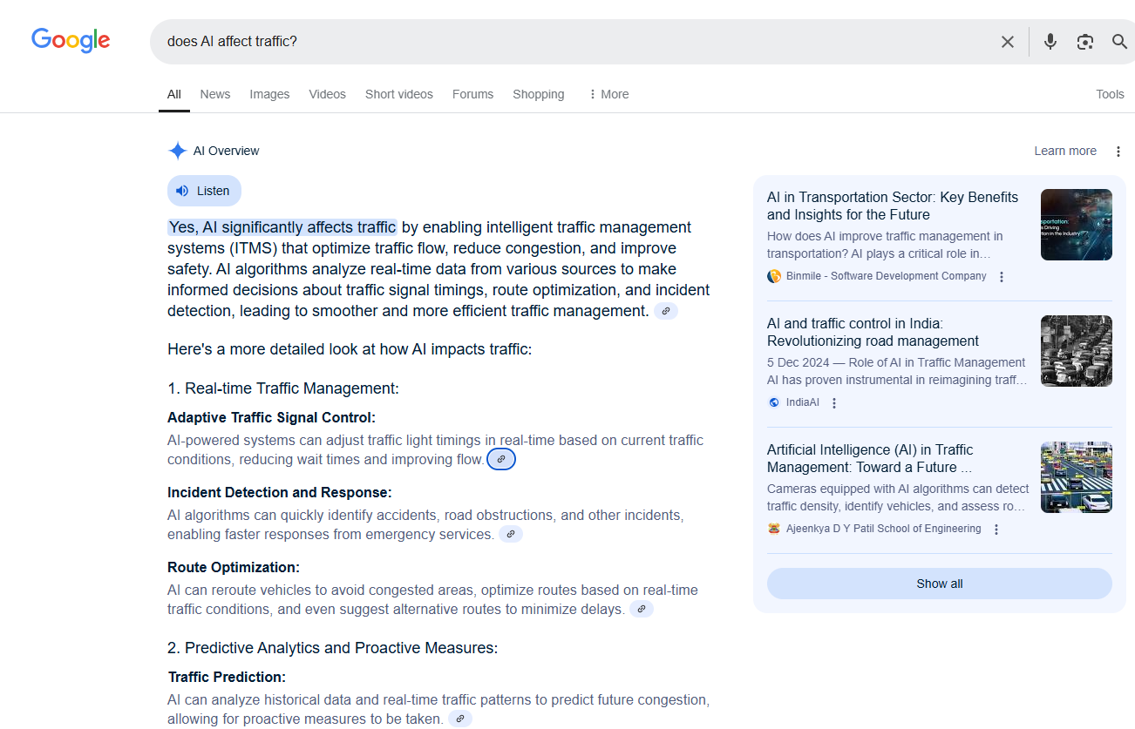Viewport: 1135px width, 729px height.
Task: Start voice search with microphone icon
Action: point(1050,42)
